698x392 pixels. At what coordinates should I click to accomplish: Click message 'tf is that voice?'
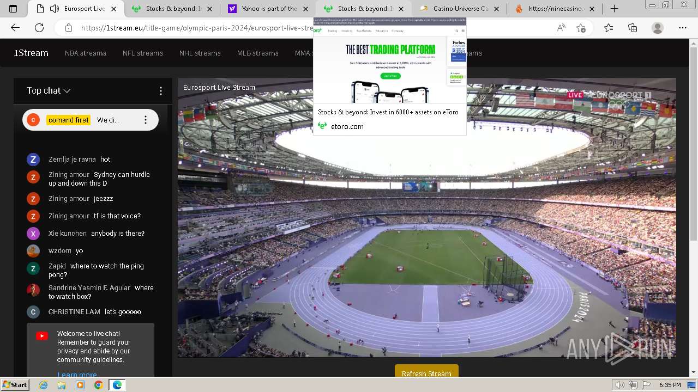(x=117, y=216)
